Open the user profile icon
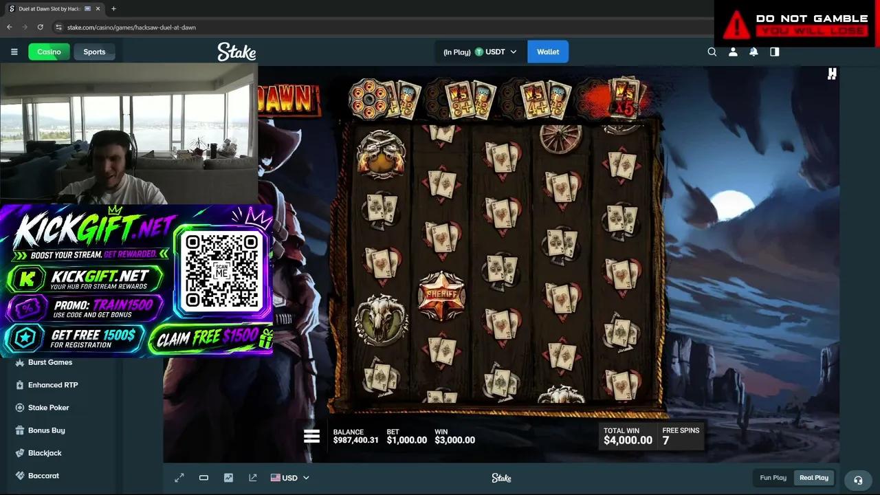The height and width of the screenshot is (495, 880). click(x=733, y=52)
